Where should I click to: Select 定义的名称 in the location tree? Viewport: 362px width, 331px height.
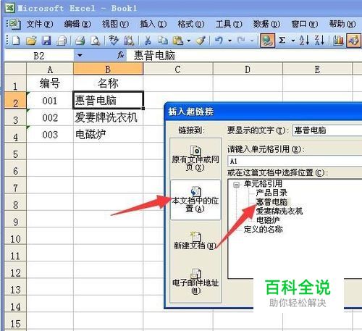(263, 229)
